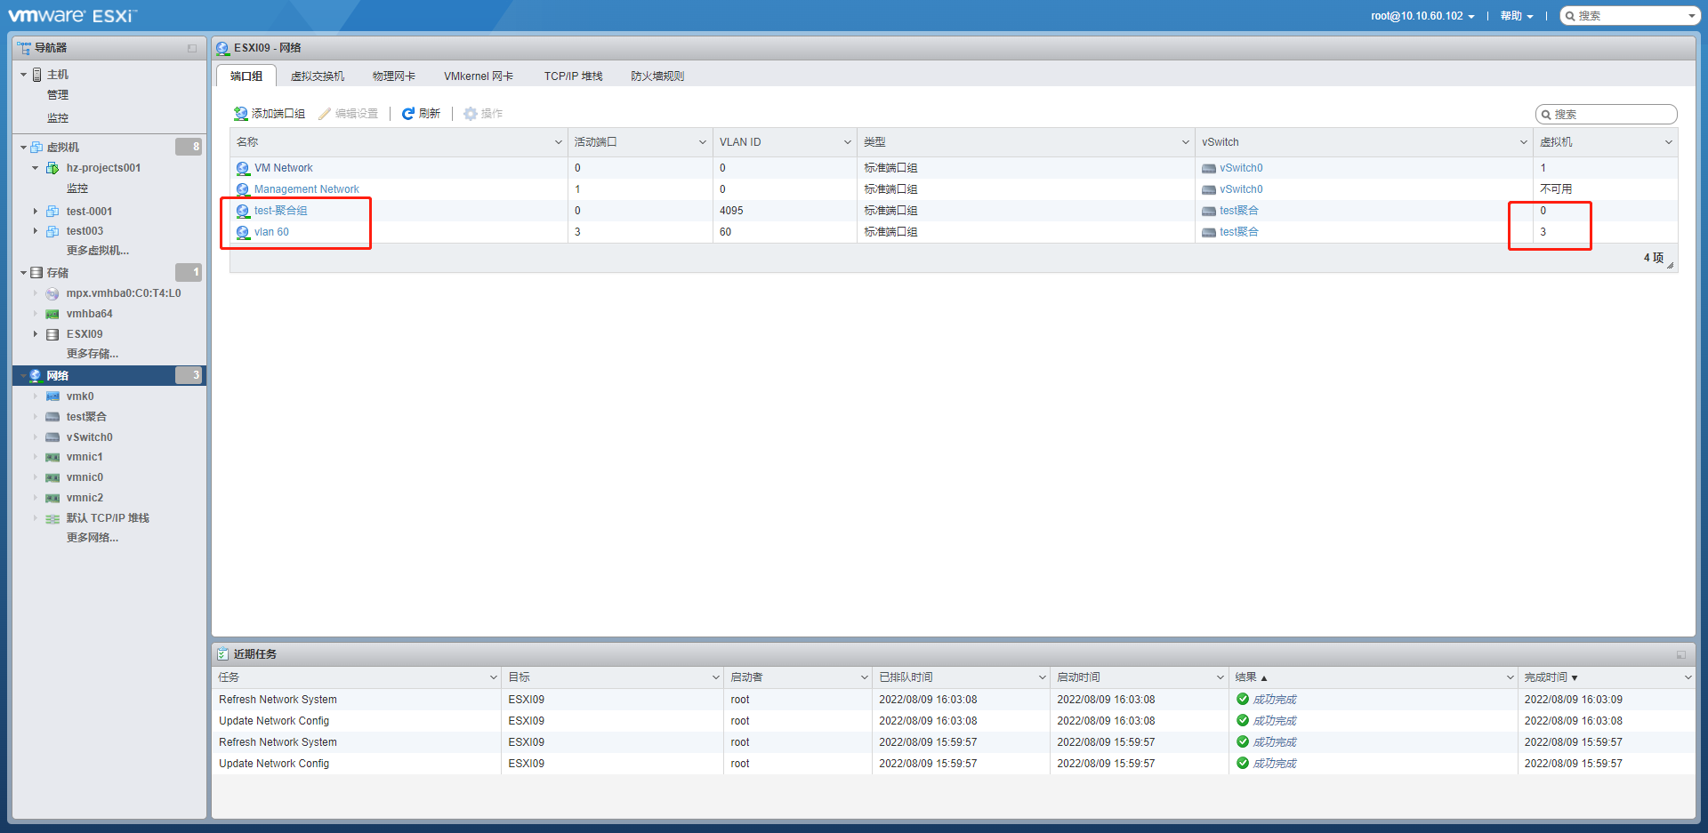Click the mpx.vmhba0 disk icon
The image size is (1708, 833).
click(52, 293)
